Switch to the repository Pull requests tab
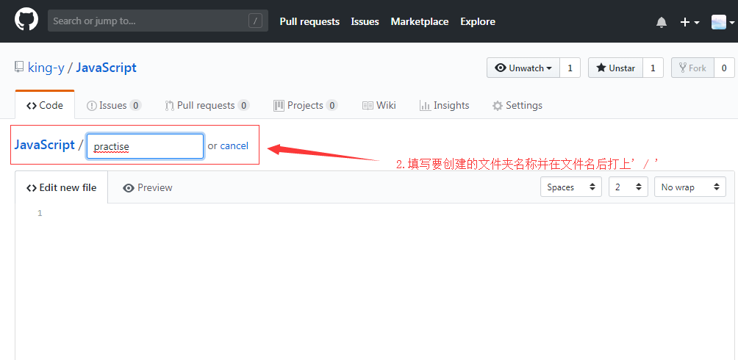Image resolution: width=738 pixels, height=360 pixels. [x=207, y=105]
